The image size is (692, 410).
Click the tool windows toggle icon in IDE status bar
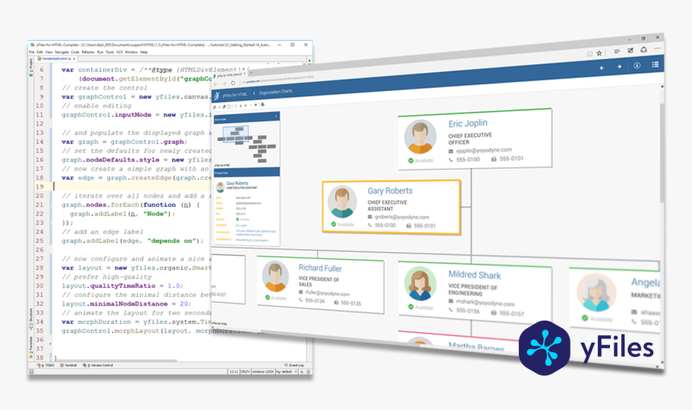tap(31, 371)
